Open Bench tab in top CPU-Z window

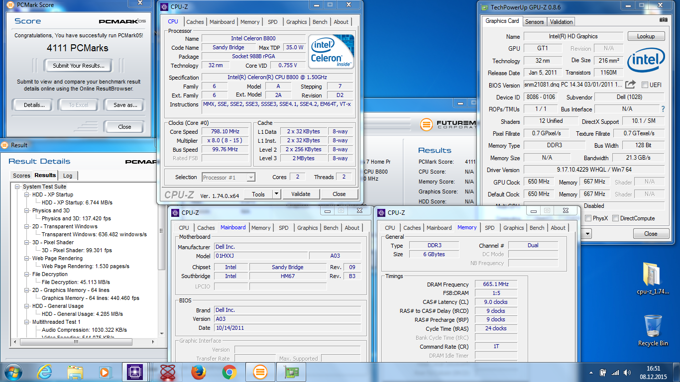point(320,22)
